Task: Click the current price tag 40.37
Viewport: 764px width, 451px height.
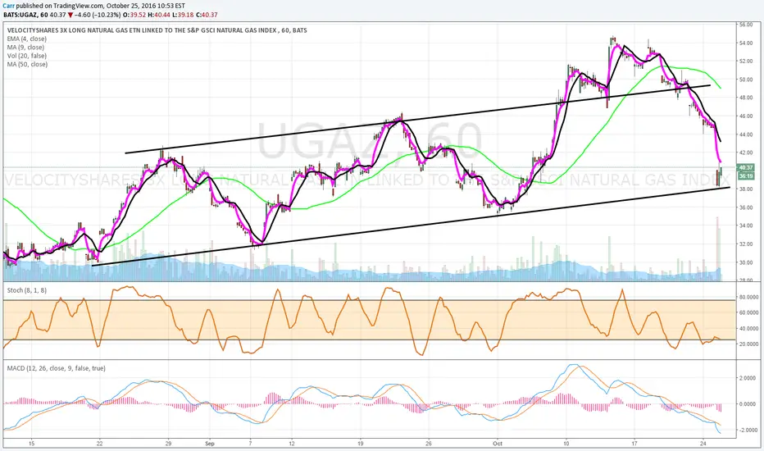Action: click(x=746, y=167)
